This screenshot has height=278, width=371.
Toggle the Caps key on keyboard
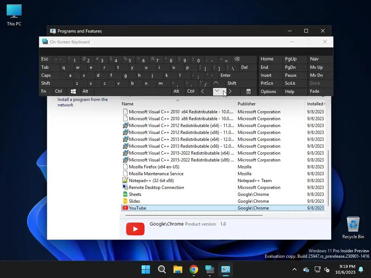(53, 75)
